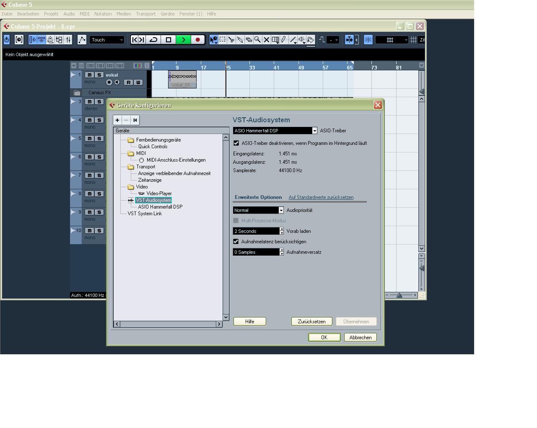Click the Hilfe dialog button

(250, 322)
